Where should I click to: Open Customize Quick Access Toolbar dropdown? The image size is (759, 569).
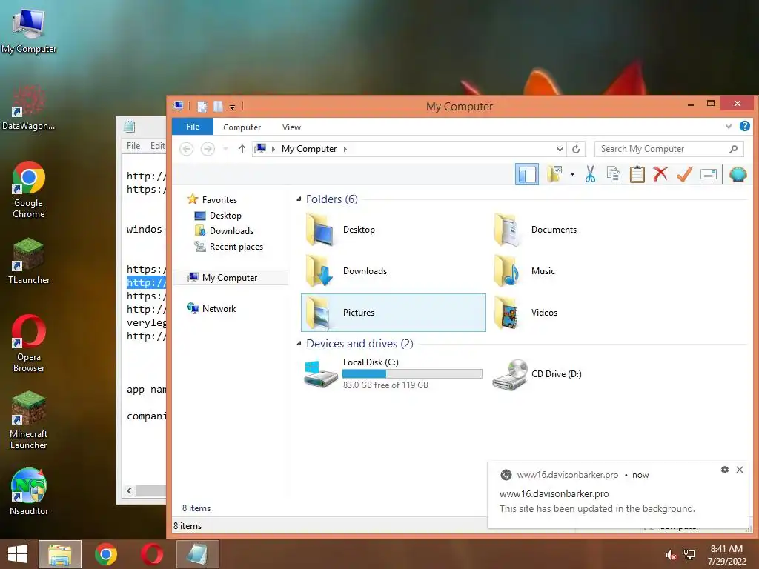pos(232,107)
